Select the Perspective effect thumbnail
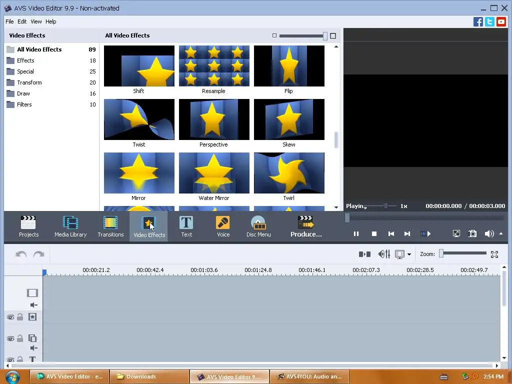The height and width of the screenshot is (384, 512). [x=214, y=119]
